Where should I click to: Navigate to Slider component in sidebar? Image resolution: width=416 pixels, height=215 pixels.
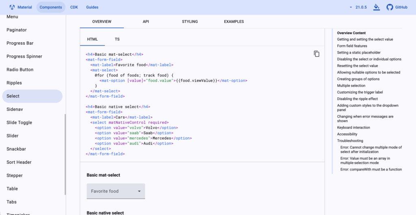tap(13, 136)
